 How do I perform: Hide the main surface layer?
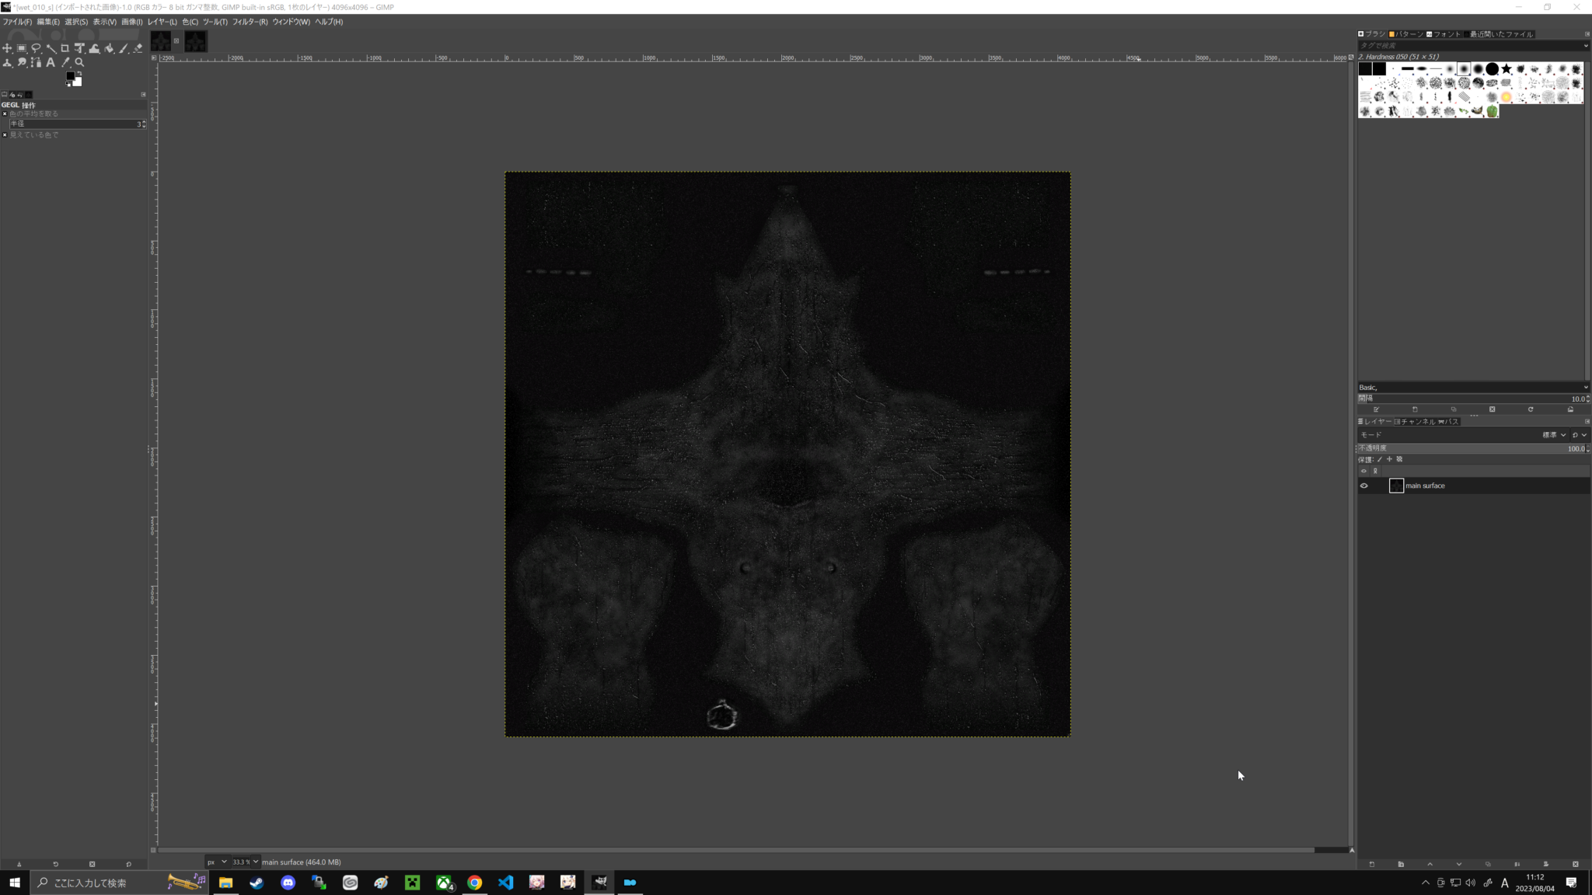(1363, 486)
